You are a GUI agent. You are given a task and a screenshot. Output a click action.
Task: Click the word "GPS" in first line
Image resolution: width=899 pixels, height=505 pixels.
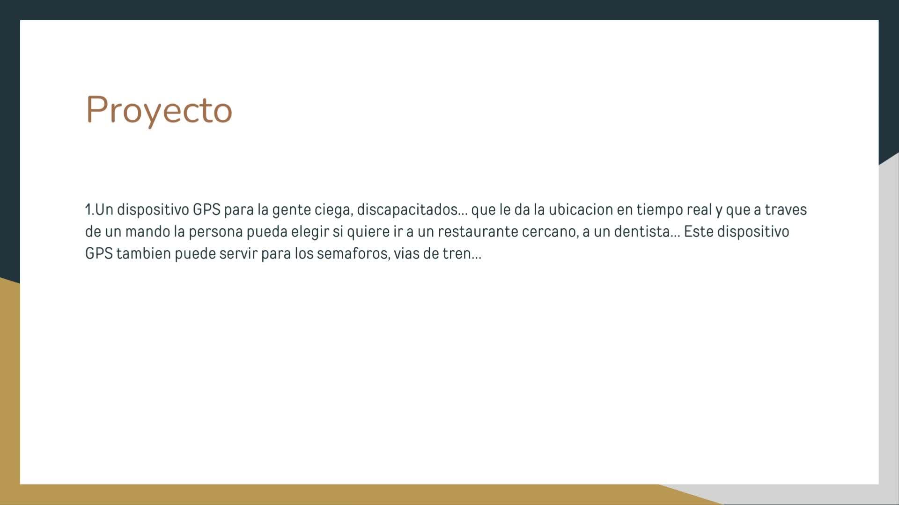pyautogui.click(x=206, y=209)
